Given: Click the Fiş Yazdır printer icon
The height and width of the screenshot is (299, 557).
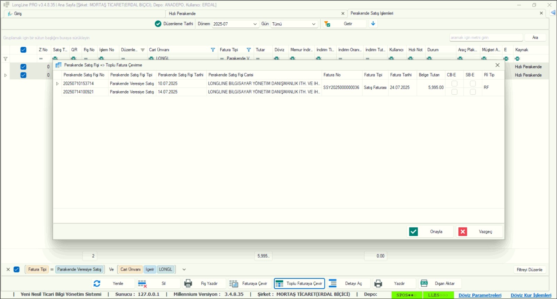Looking at the screenshot, I should (x=188, y=284).
